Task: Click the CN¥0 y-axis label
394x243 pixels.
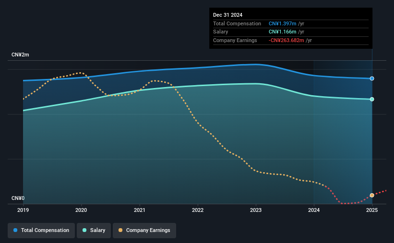Action: [x=18, y=199]
